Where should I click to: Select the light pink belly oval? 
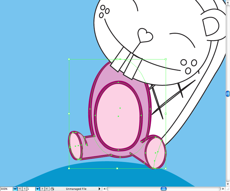118,123
